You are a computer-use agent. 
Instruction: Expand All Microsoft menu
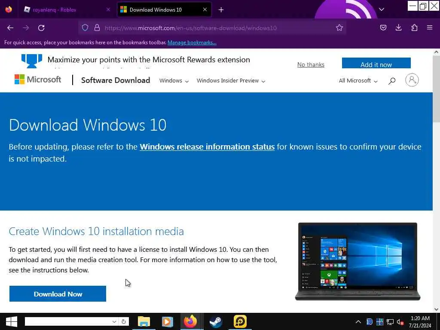pyautogui.click(x=358, y=81)
